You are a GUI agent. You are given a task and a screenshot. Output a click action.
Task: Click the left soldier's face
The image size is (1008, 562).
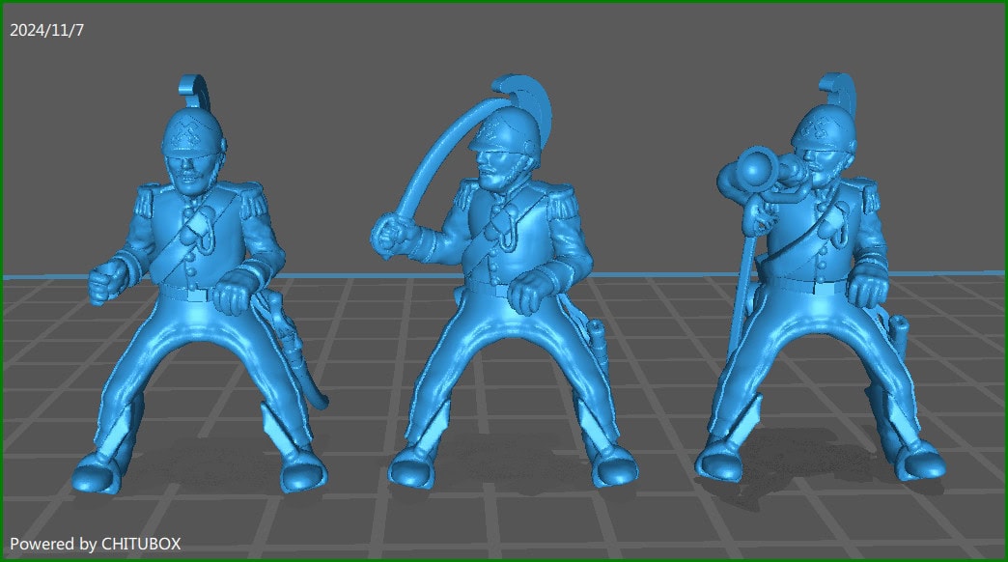coord(191,175)
